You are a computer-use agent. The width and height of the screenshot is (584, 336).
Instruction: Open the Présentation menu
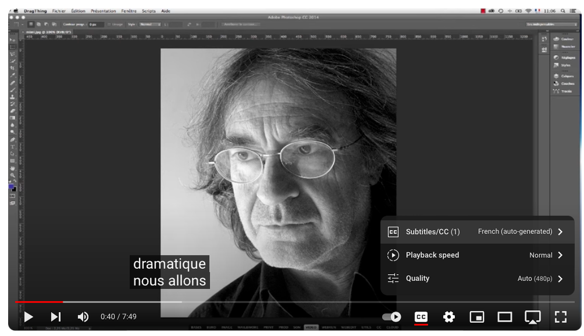coord(103,11)
